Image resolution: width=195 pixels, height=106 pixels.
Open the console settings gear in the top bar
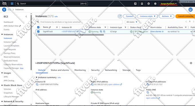[x=155, y=4]
